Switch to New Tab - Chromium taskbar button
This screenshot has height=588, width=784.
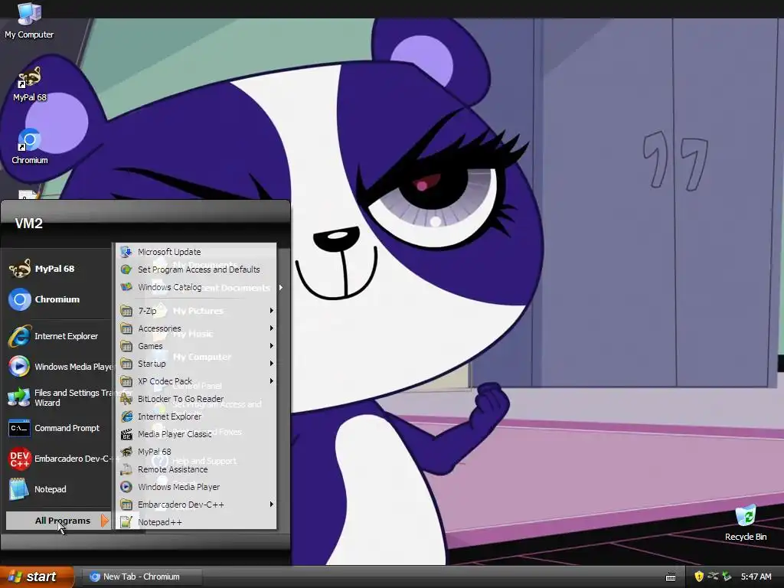pyautogui.click(x=142, y=577)
